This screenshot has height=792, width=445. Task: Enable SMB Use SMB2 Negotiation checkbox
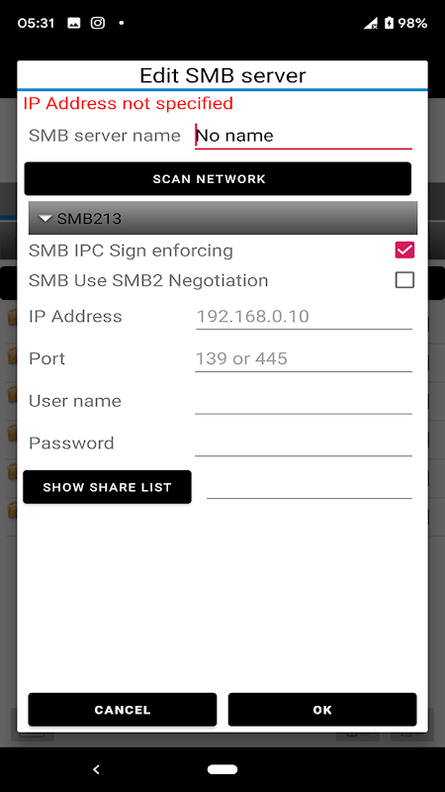point(404,280)
